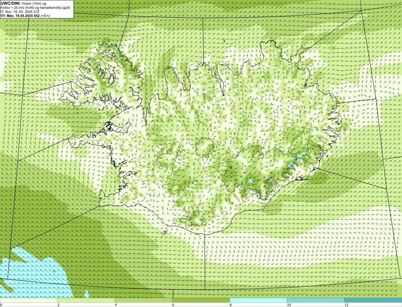Screen dimensions: 402x307
Task: Click the cyan 10–12 m/s legend swatch
Action: [x=316, y=300]
